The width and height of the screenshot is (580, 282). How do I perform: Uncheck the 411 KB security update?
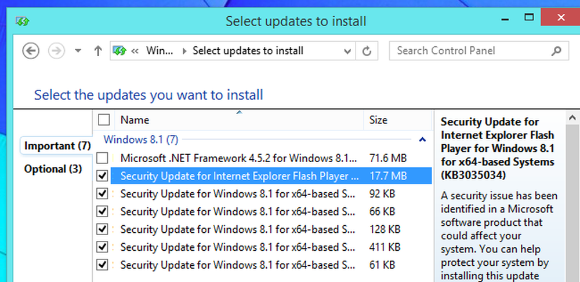[103, 247]
